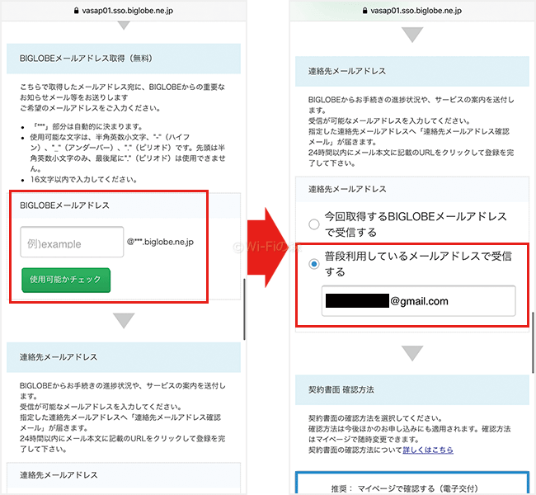
Task: Click the gmail.com contact email input field
Action: click(418, 301)
